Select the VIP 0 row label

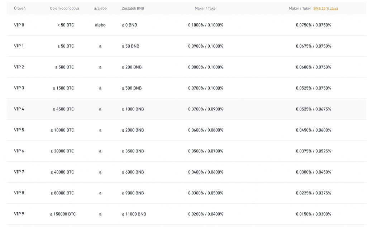coord(19,25)
